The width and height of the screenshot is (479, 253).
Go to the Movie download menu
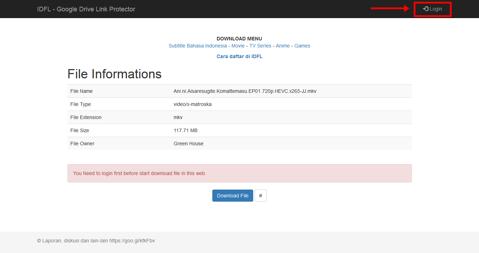(x=238, y=46)
